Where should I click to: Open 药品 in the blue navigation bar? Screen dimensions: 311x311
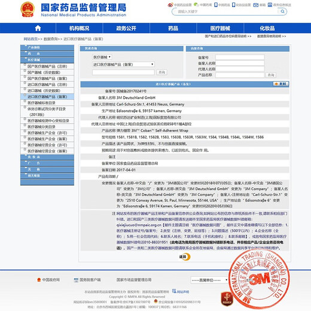click(173, 28)
